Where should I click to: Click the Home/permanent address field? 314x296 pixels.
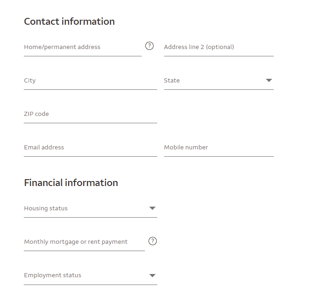[82, 47]
